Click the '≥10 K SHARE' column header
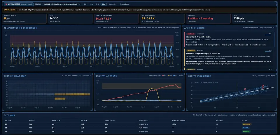The width and height of the screenshot is (280, 135). pyautogui.click(x=110, y=120)
